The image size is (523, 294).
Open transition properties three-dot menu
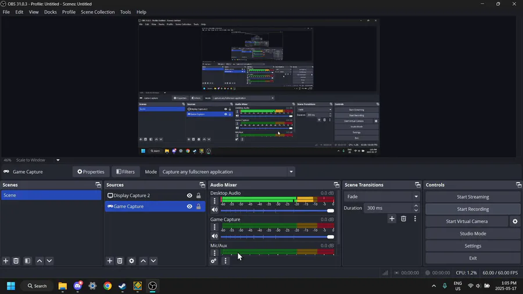415,218
